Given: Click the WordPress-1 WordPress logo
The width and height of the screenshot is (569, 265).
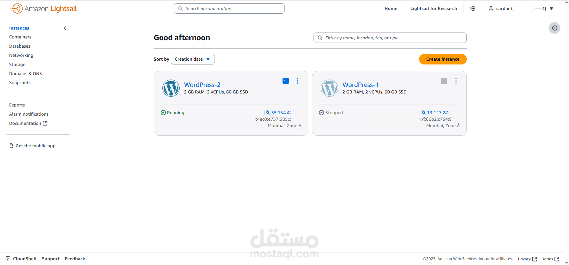Looking at the screenshot, I should tap(329, 88).
